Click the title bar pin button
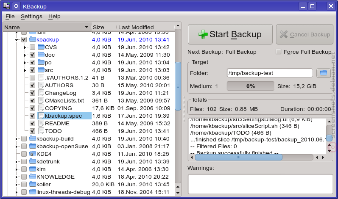Image resolution: width=338 pixels, height=199 pixels. [16, 6]
